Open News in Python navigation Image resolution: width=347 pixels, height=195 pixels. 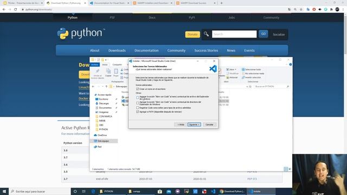tap(231, 50)
